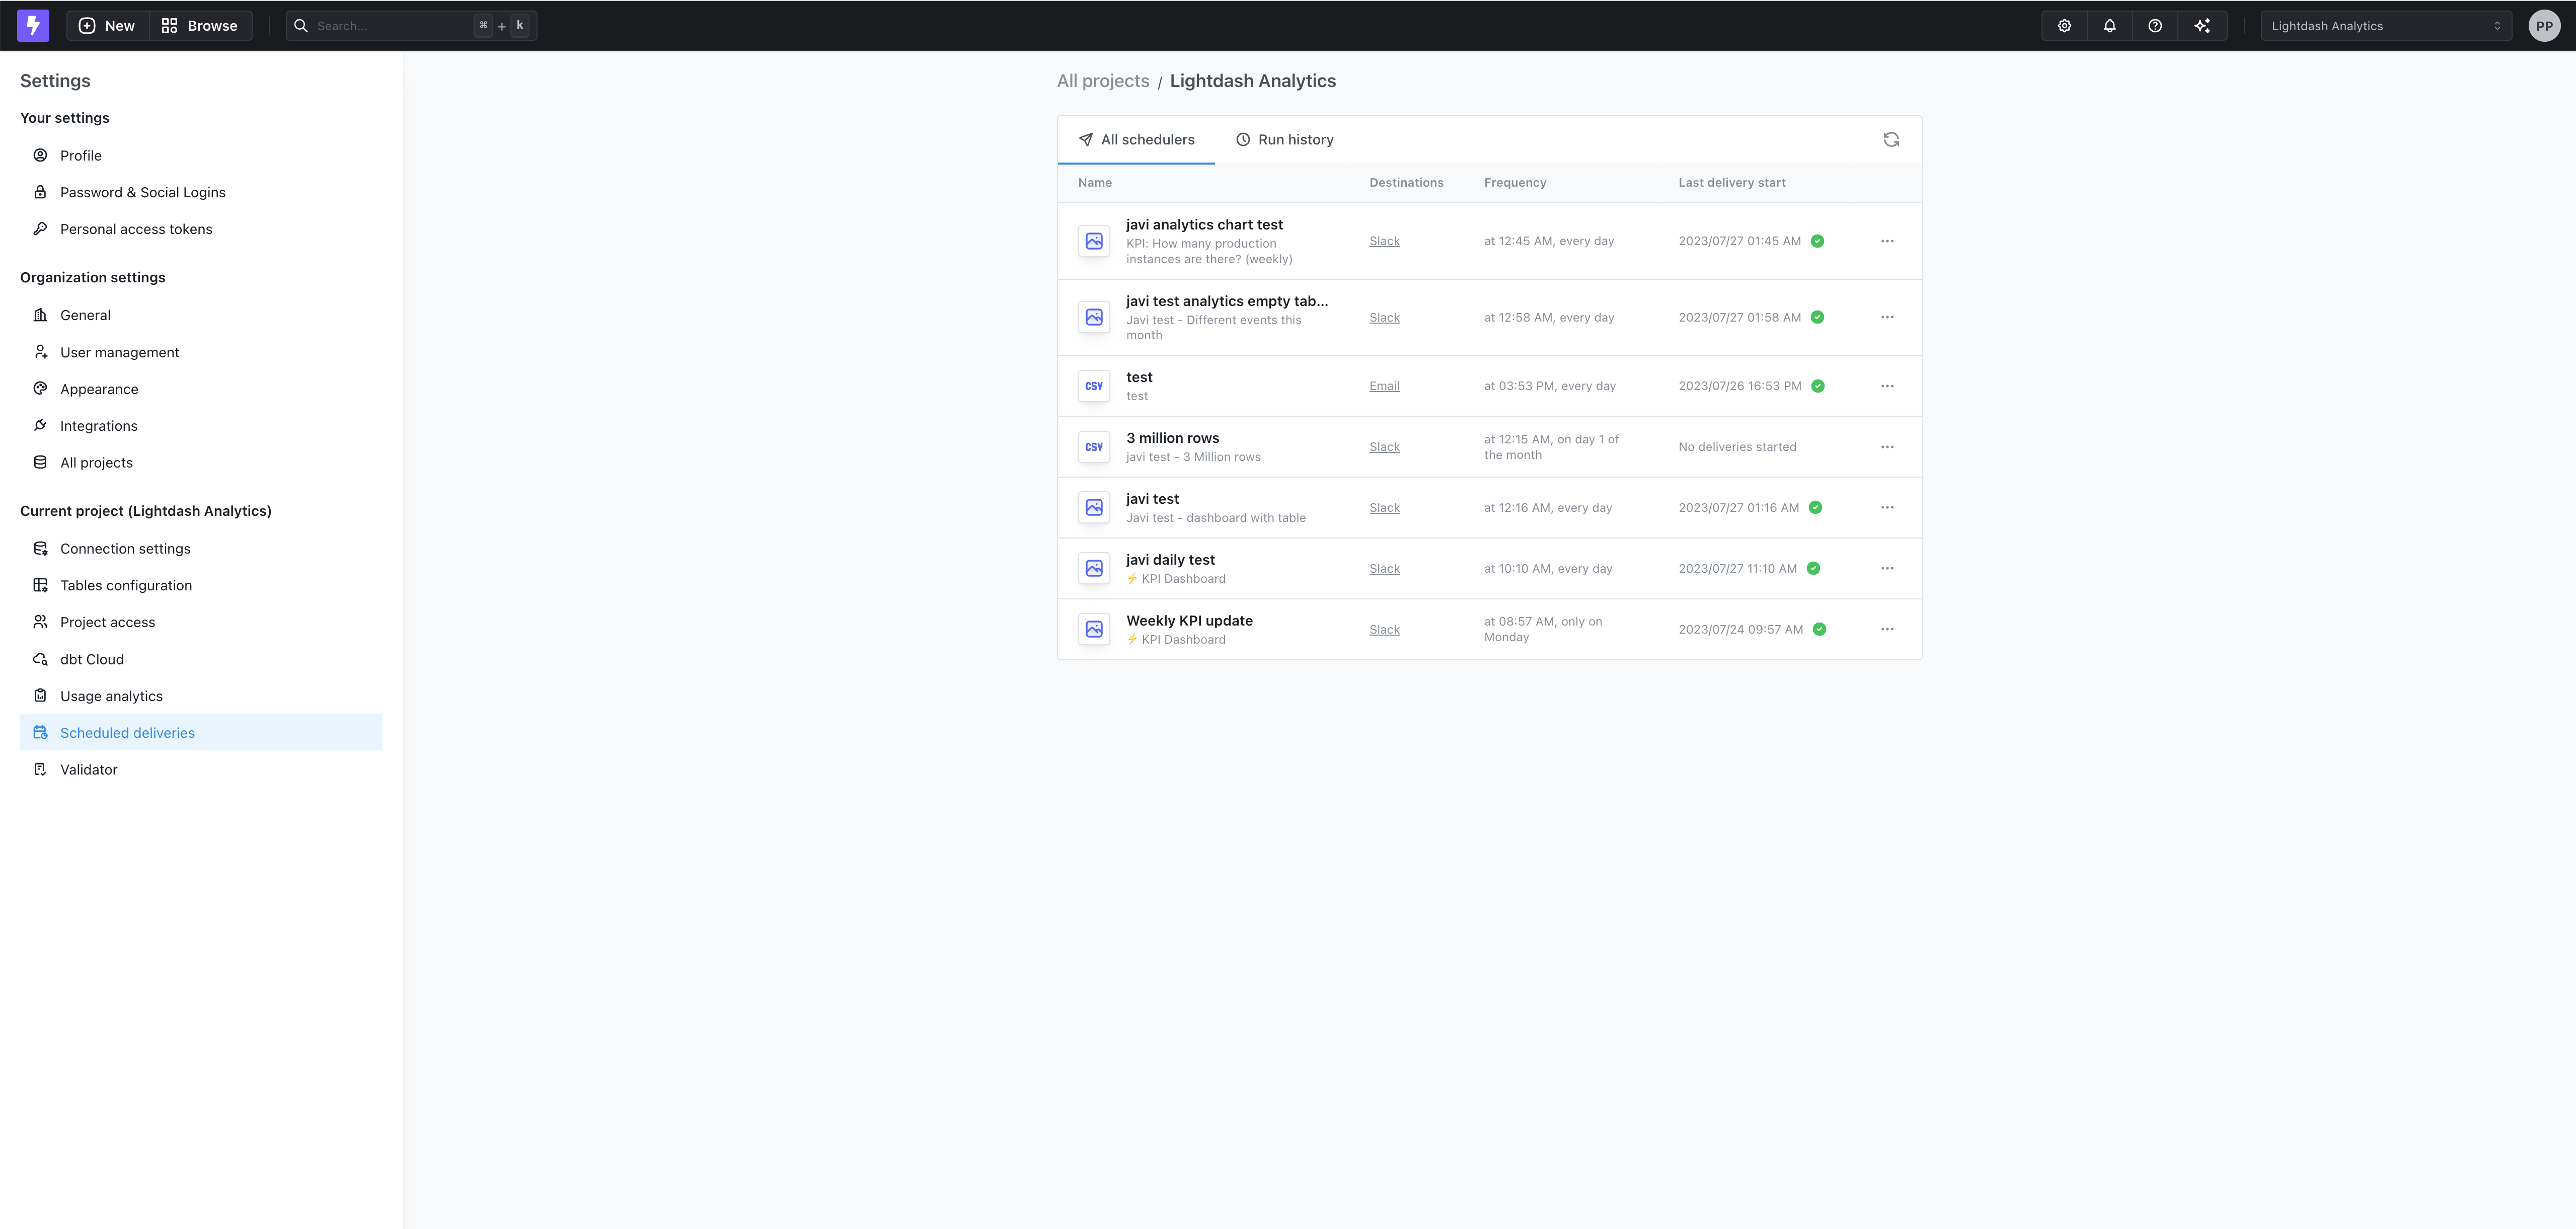Click the chart image icon next to 'javi daily test'
2576x1229 pixels.
coord(1093,568)
